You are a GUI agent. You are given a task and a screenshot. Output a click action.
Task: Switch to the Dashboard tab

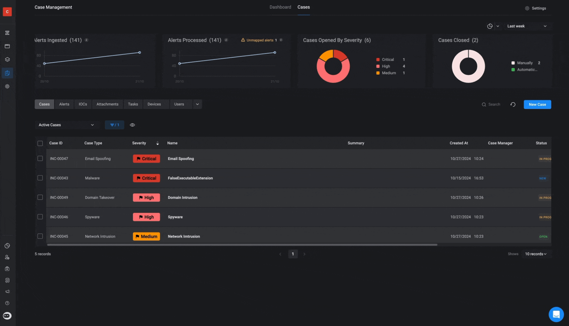click(280, 7)
